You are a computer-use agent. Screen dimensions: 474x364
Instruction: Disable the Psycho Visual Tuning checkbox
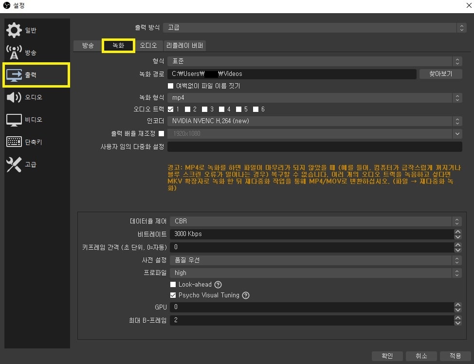(173, 295)
